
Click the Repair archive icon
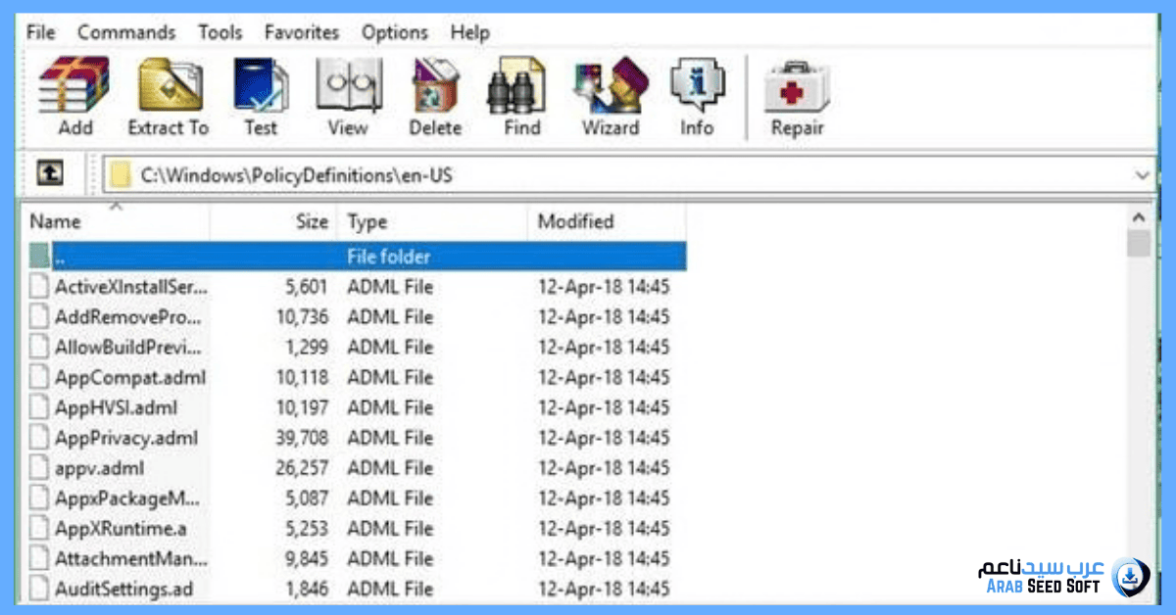click(797, 97)
